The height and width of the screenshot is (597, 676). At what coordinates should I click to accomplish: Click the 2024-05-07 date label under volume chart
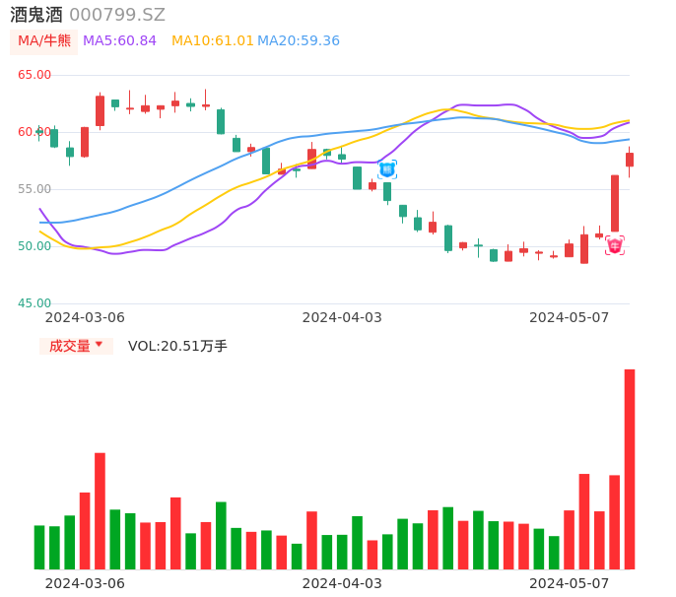click(x=570, y=583)
